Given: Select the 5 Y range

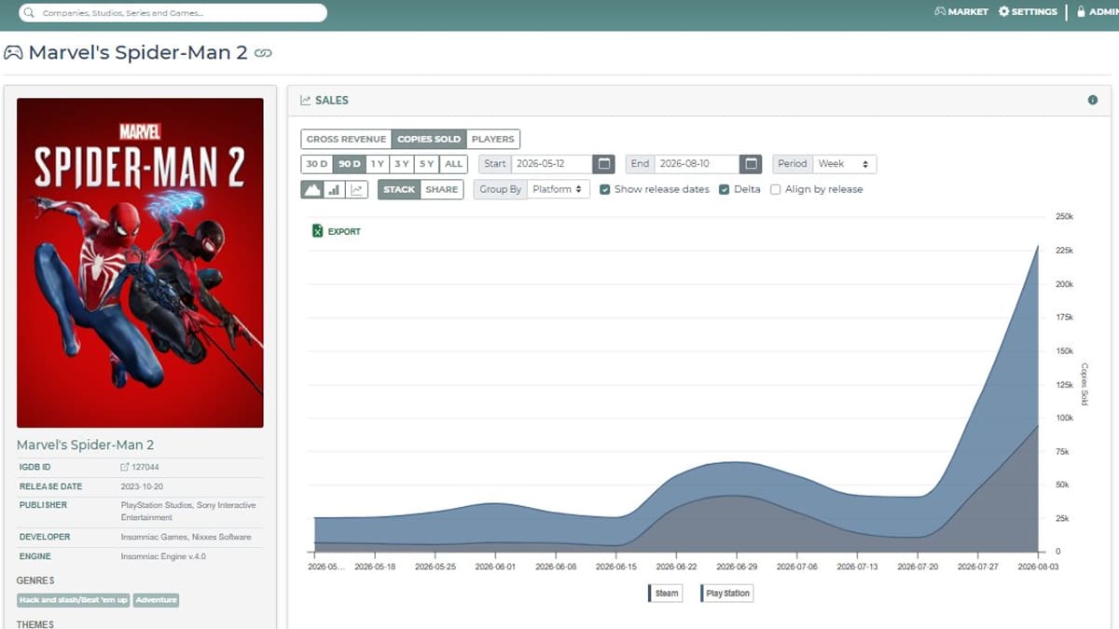Looking at the screenshot, I should pyautogui.click(x=425, y=164).
